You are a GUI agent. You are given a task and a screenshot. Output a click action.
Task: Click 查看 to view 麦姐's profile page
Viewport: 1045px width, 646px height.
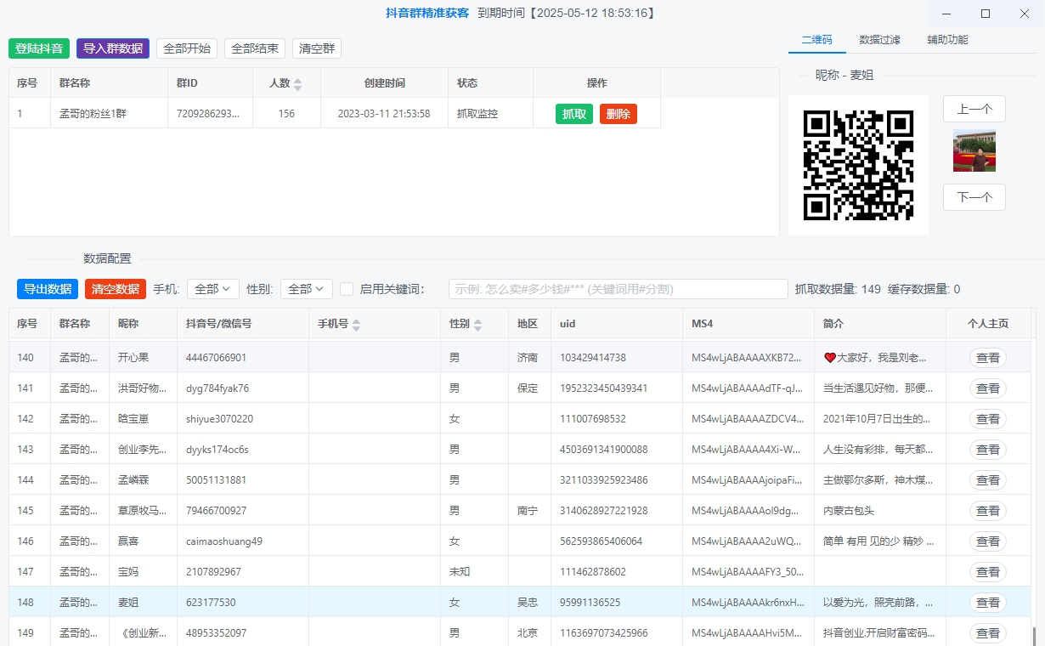[x=987, y=602]
